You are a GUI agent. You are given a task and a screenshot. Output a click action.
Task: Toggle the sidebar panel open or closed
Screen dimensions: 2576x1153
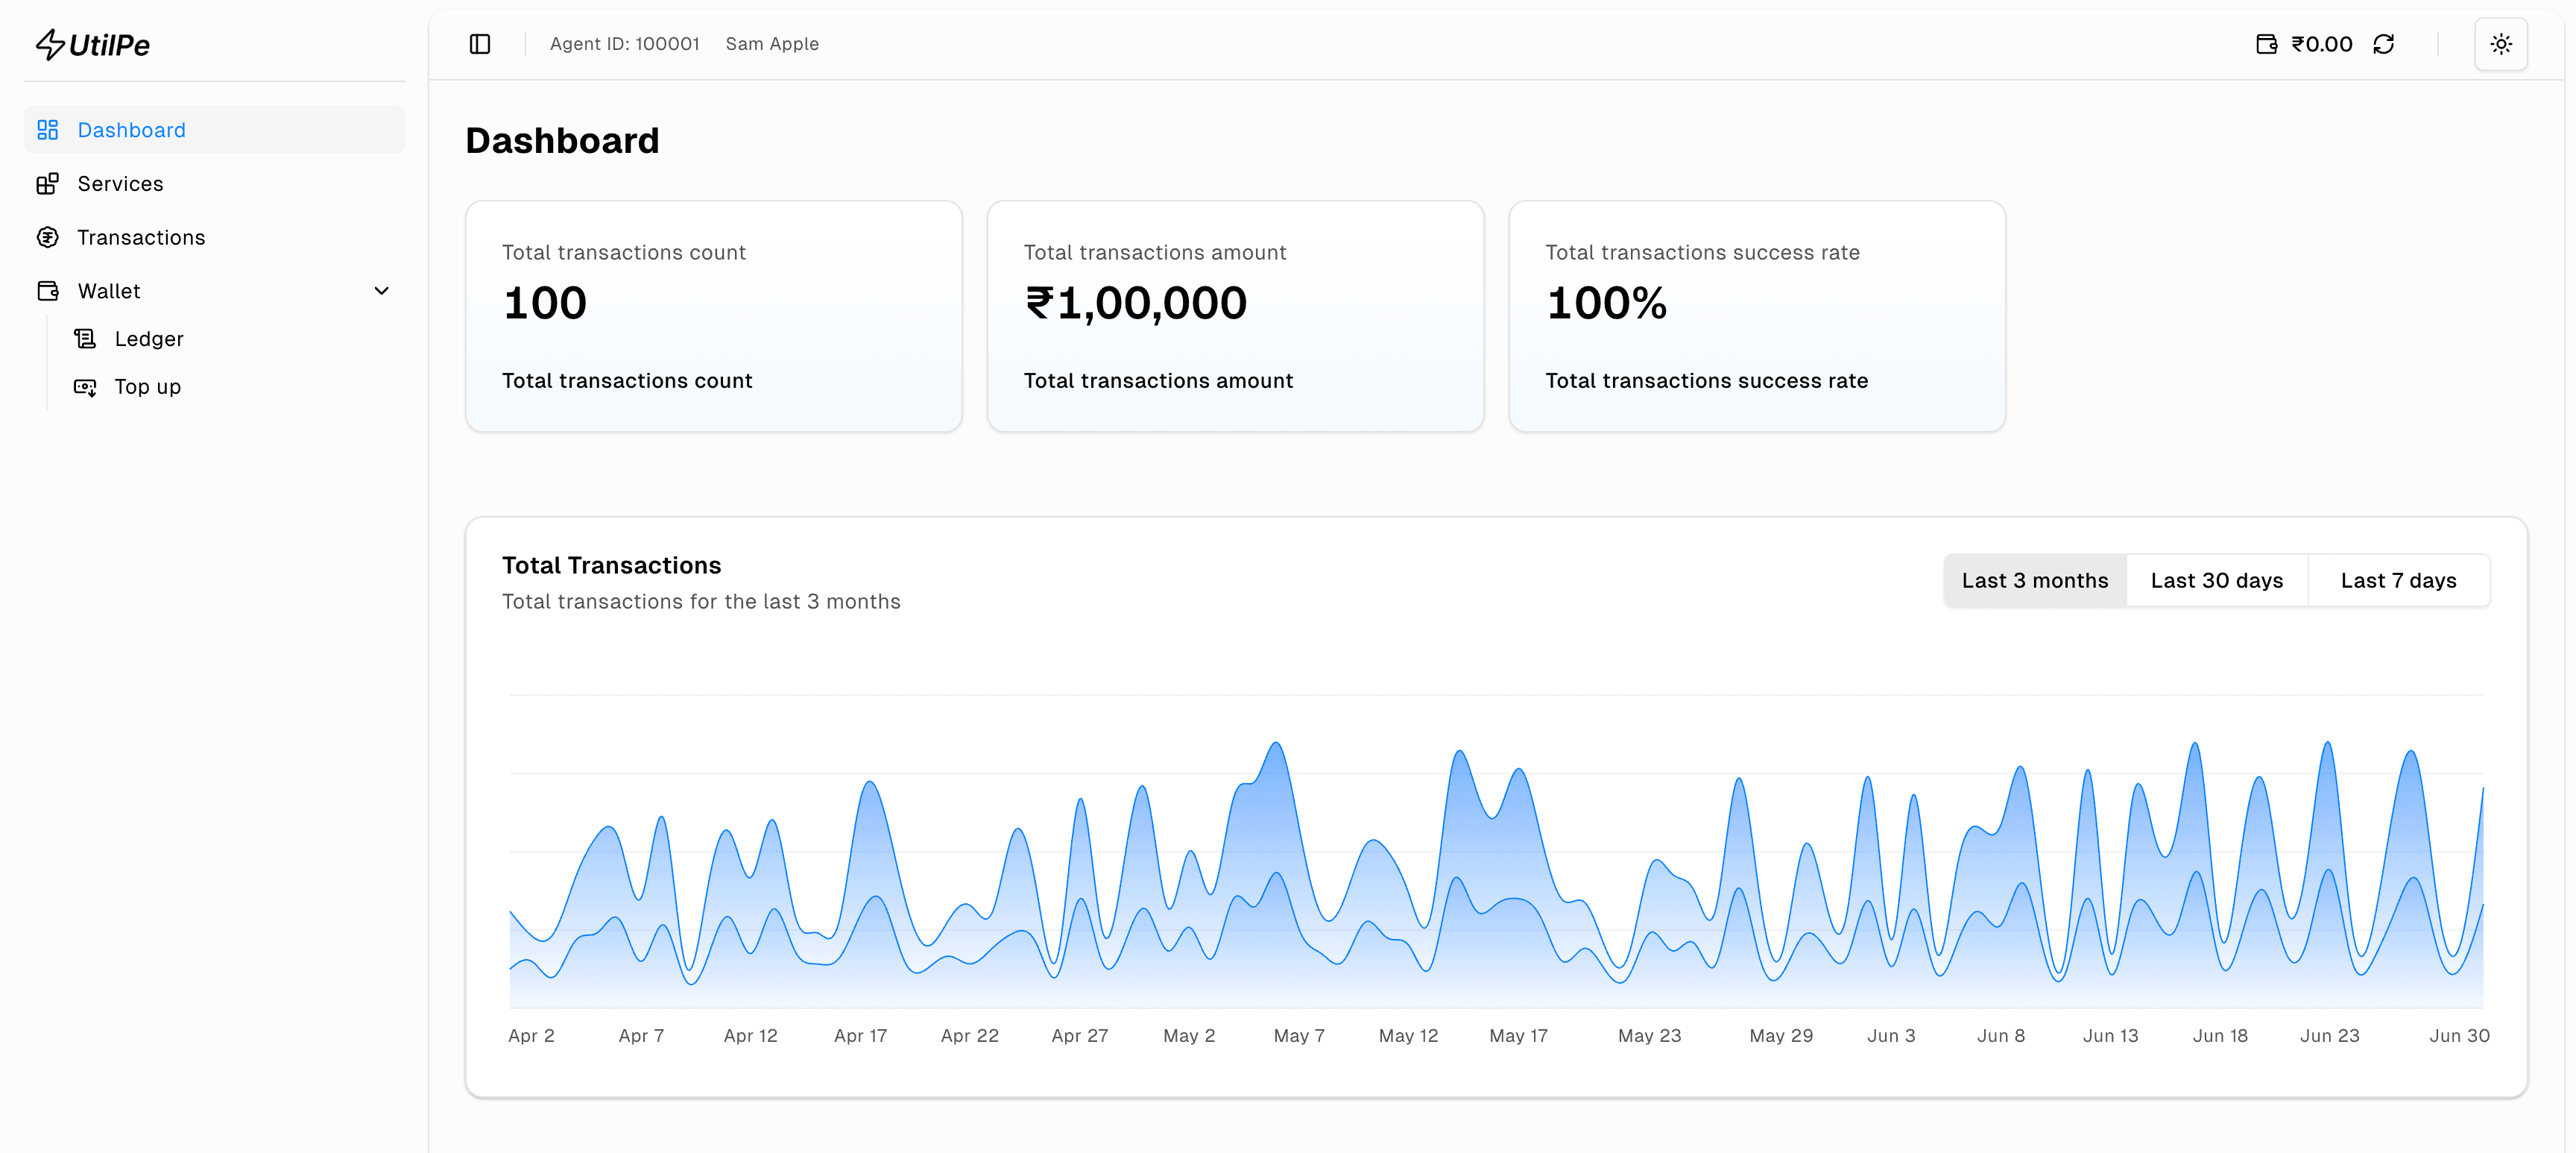pyautogui.click(x=479, y=43)
